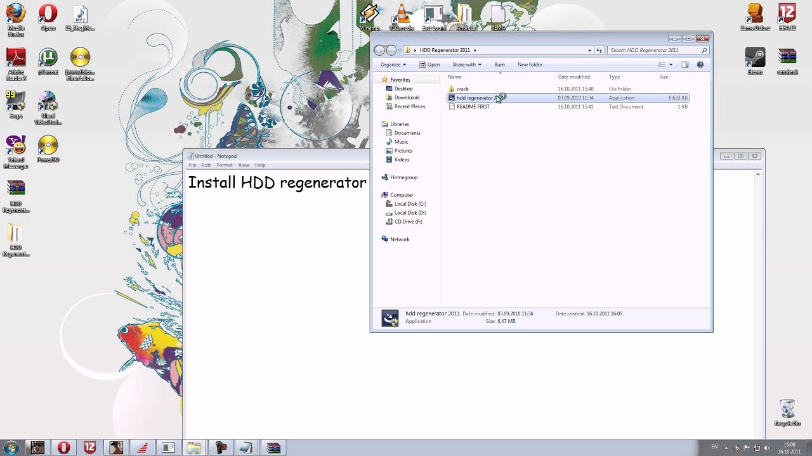Click the Search HDD Regenerator 2011 field
The height and width of the screenshot is (456, 812).
[658, 50]
